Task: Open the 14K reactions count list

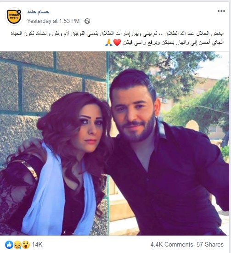Action: click(x=37, y=245)
